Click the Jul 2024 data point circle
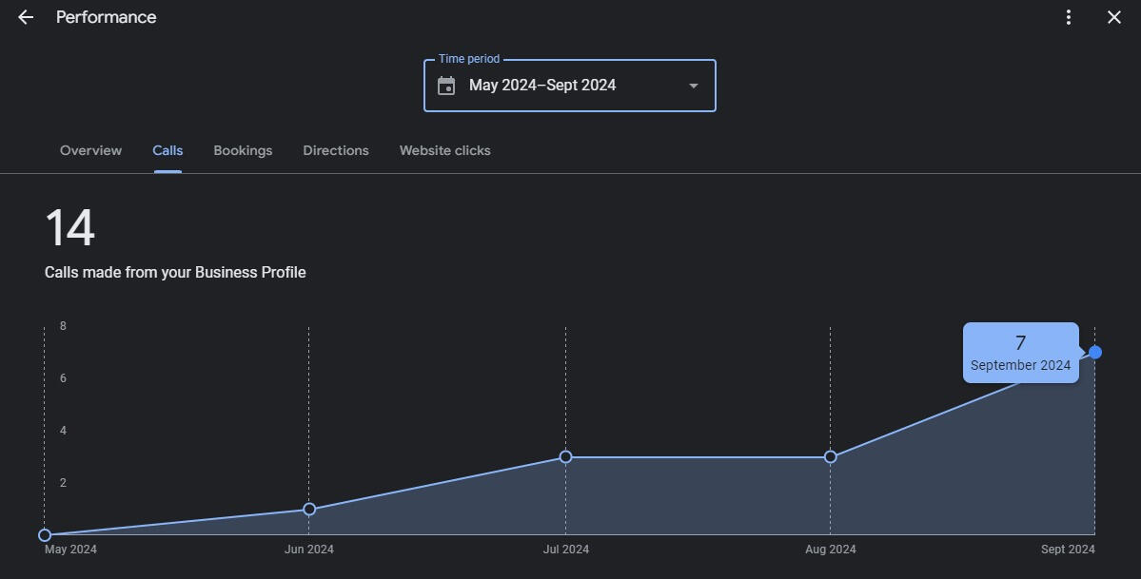 pos(565,457)
